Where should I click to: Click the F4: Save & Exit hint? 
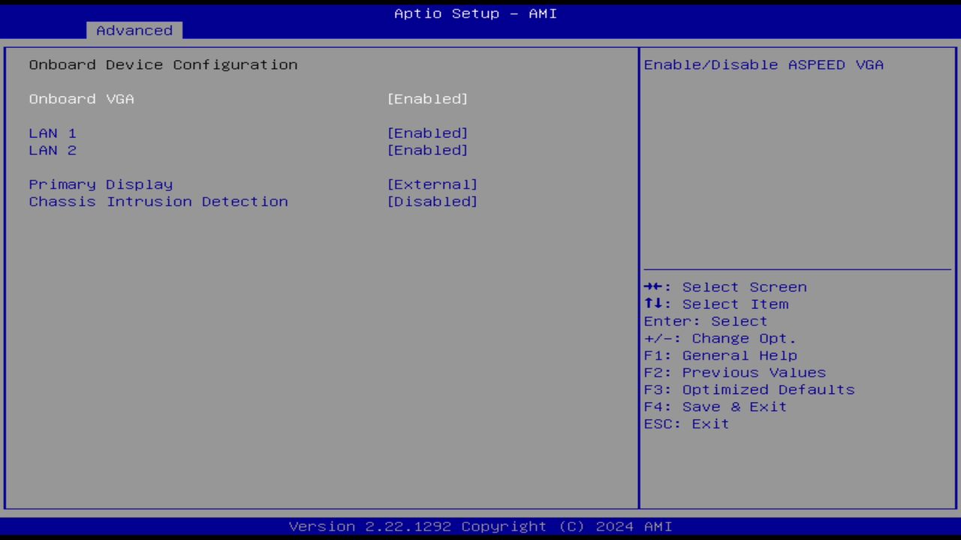(715, 407)
